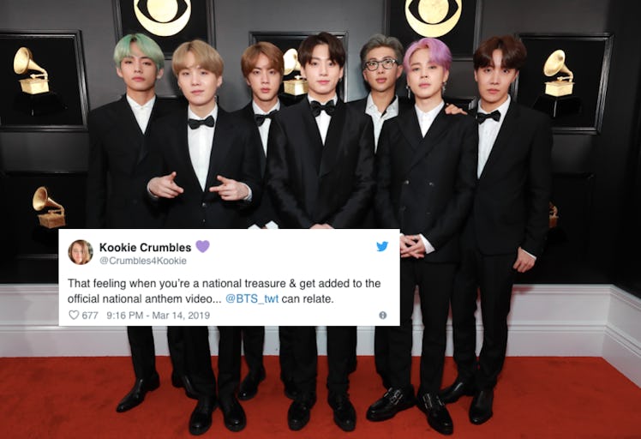This screenshot has height=439, width=641.
Task: Click the golden gramophone in the far-right frame
Action: click(x=559, y=73)
